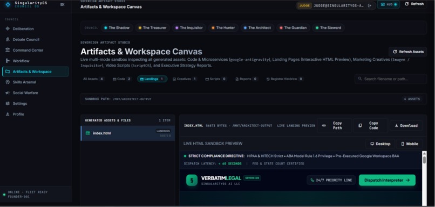
Task: Click the Online - Fleet Ready status
Action: [28, 192]
